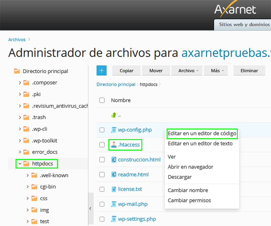The height and width of the screenshot is (226, 271).
Task: Click the wp-config.php file icon
Action: click(114, 130)
